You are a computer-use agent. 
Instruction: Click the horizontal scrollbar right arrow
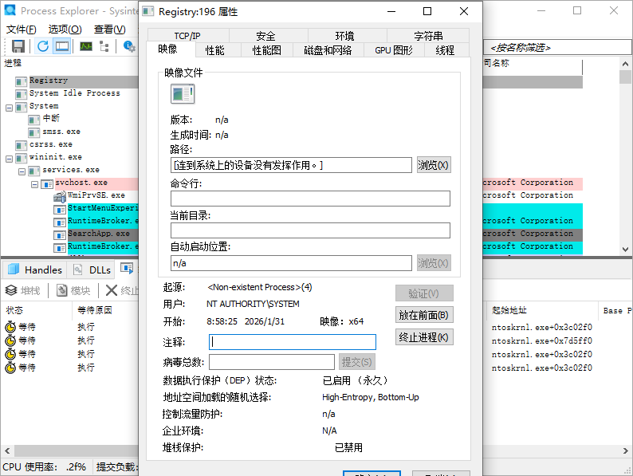tap(625, 450)
